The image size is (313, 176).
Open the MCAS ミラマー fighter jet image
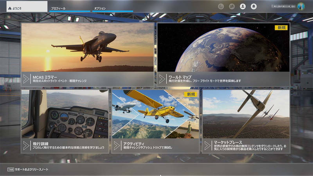click(87, 47)
